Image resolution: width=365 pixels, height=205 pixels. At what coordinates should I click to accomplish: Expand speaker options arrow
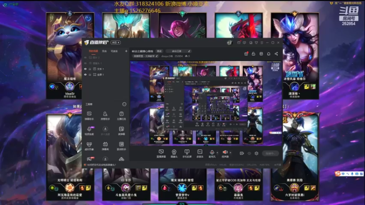[x=230, y=153]
